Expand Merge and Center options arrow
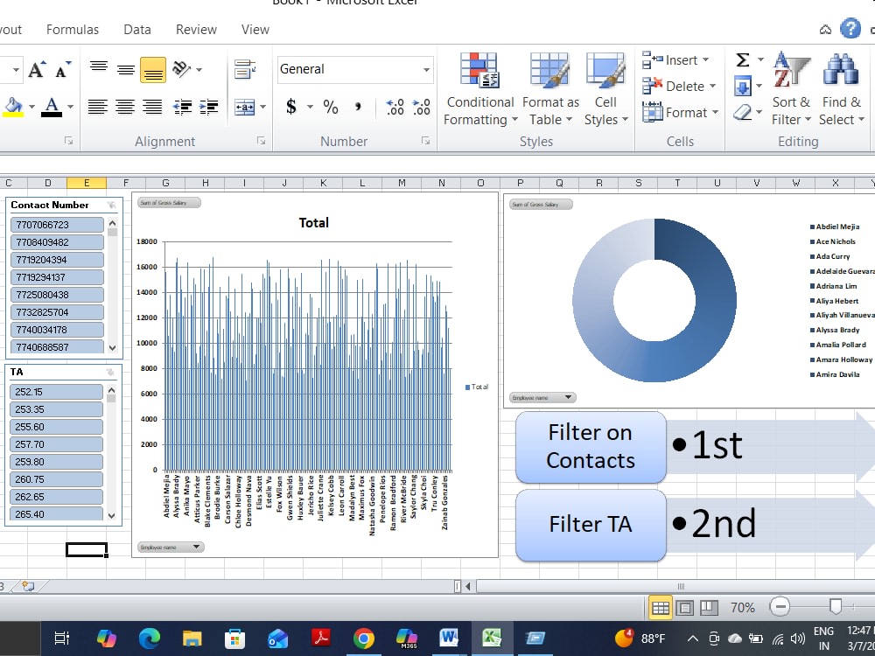Viewport: 875px width, 656px height. (262, 107)
